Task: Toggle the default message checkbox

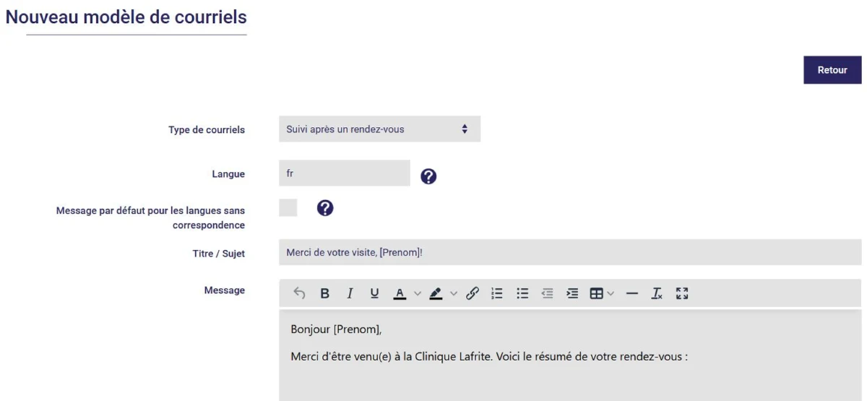Action: 288,208
